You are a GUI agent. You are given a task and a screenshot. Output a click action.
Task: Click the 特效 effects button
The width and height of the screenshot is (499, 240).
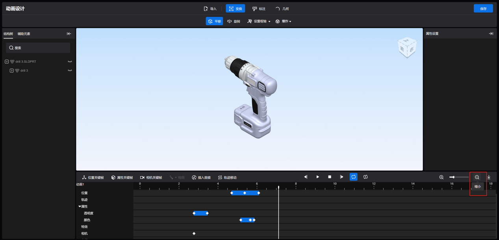[177, 177]
